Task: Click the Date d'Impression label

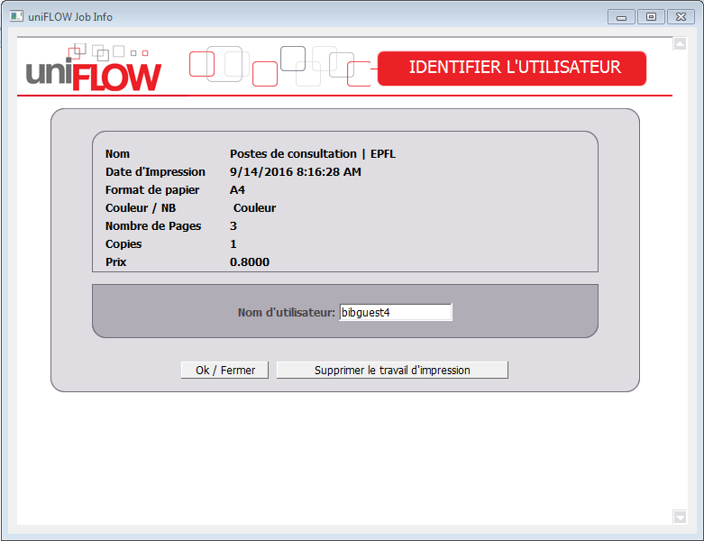Action: 155,172
